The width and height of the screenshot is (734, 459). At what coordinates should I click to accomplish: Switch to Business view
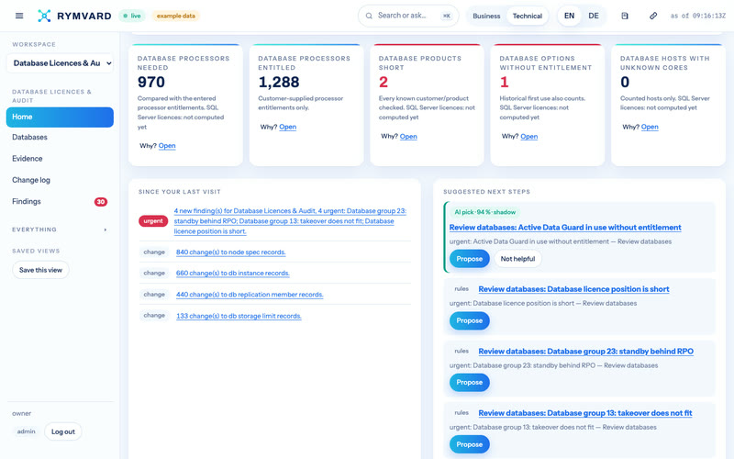click(x=486, y=16)
